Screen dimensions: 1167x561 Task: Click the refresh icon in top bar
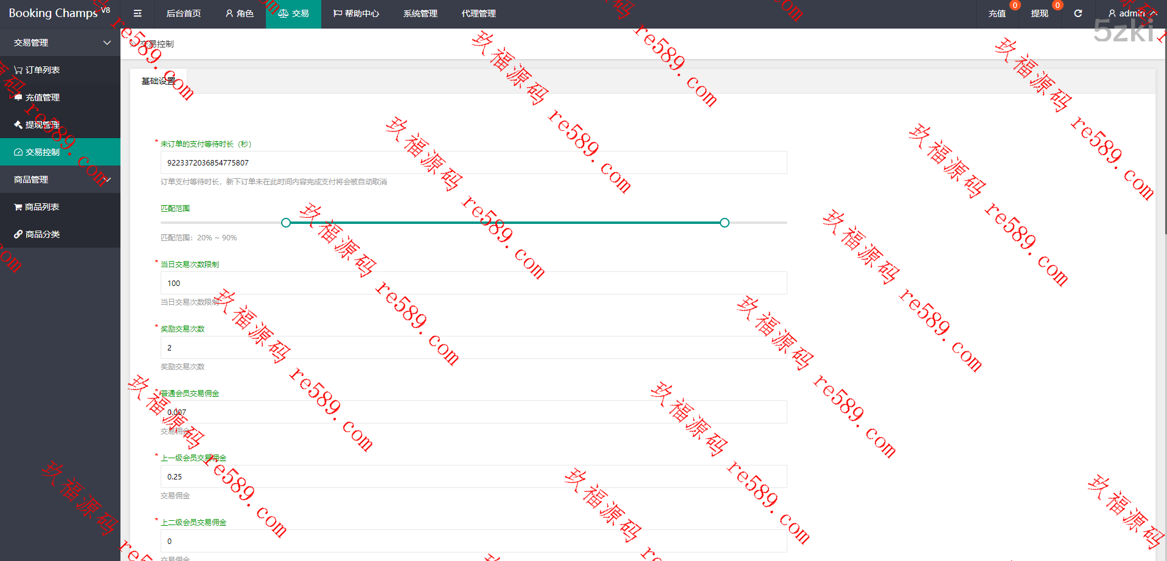point(1078,13)
